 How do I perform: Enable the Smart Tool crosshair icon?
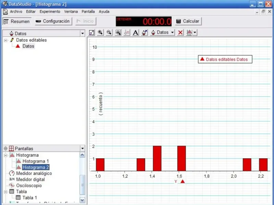(127, 32)
